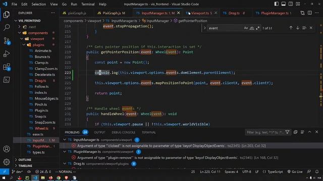
Task: Collapse PluginManager.ts problems group
Action: tap(65, 152)
